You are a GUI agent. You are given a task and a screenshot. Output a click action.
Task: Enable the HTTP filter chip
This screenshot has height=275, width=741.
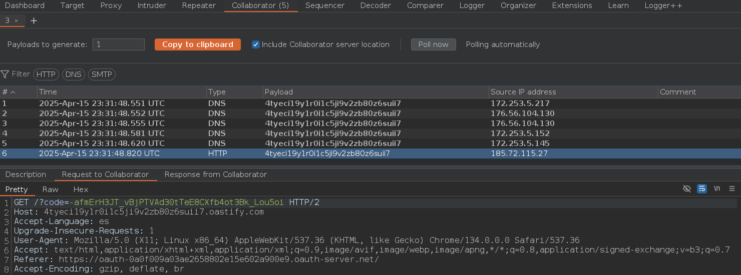click(46, 74)
